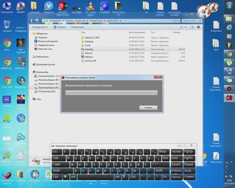
Task: Expand Сеть in the navigation pane
Action: click(37, 99)
